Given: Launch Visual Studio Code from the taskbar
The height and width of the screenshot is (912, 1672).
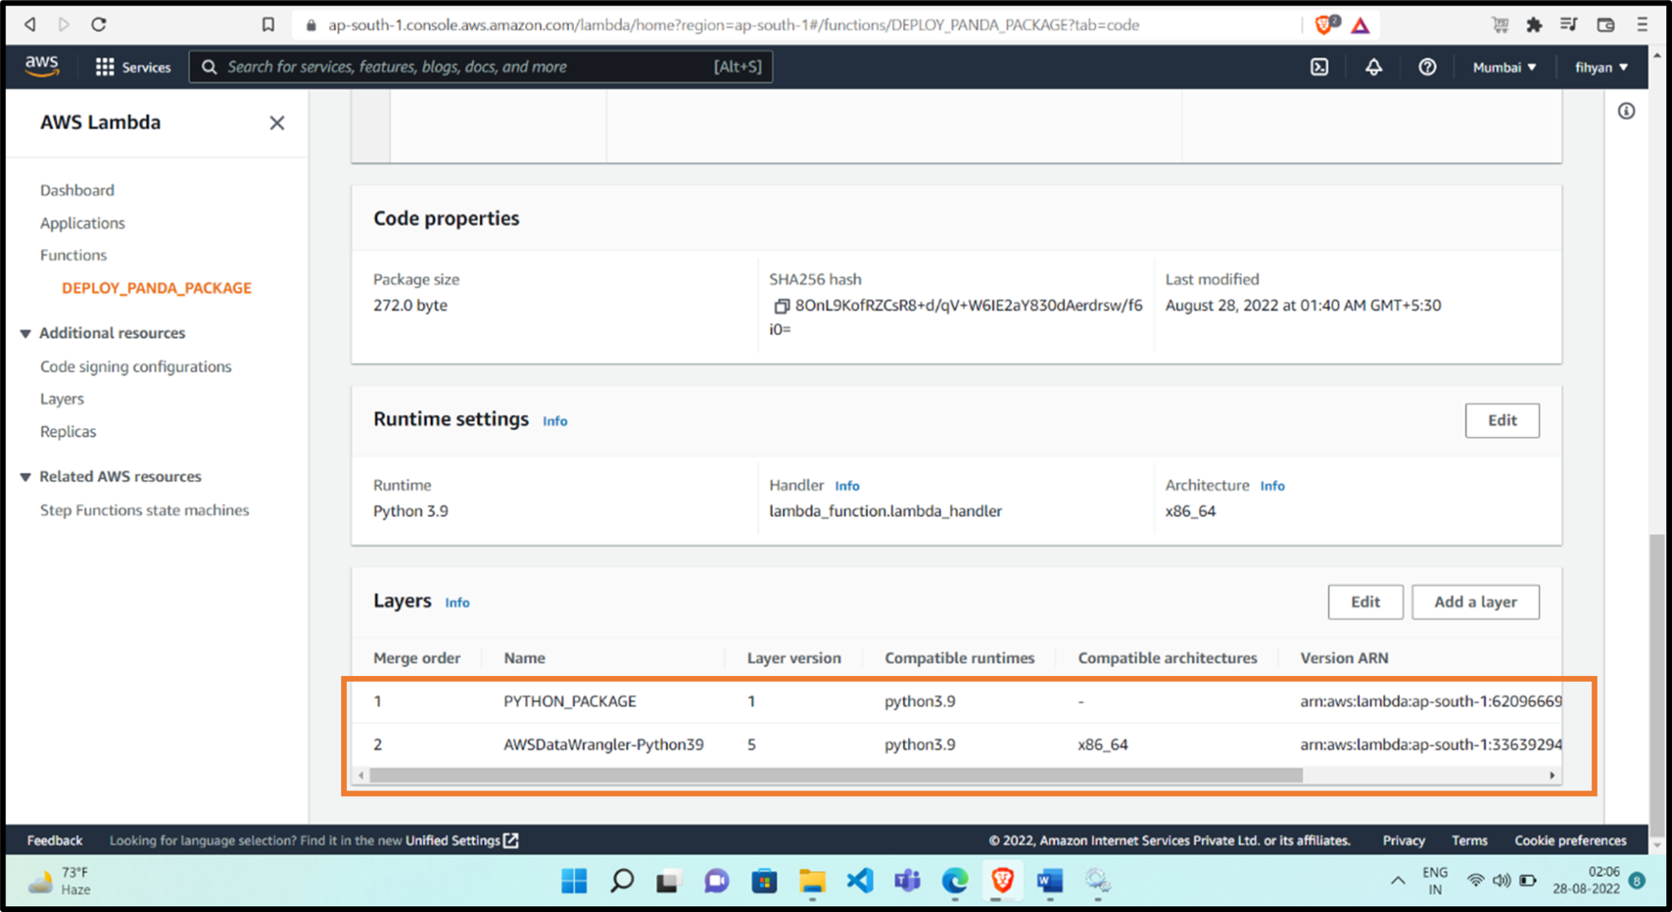Looking at the screenshot, I should click(860, 882).
